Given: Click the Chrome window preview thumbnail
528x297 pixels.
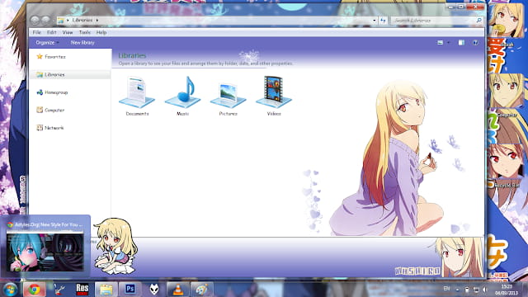Looking at the screenshot, I should (45, 251).
